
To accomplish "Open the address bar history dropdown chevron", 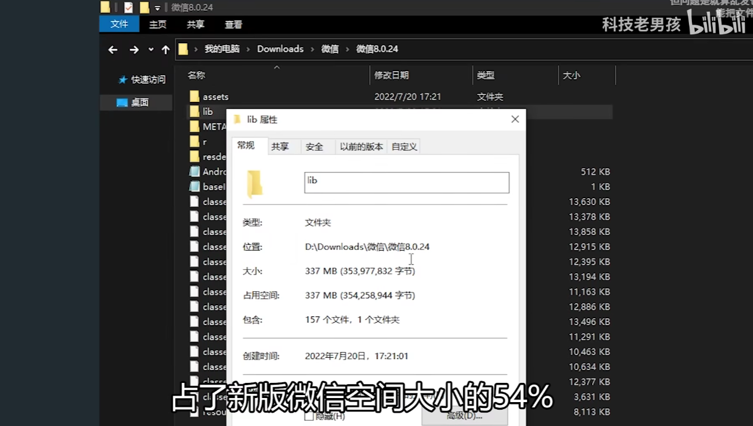I will (151, 50).
